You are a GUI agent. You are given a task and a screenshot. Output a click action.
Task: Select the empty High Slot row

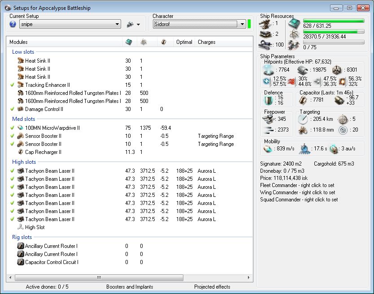tap(129, 227)
